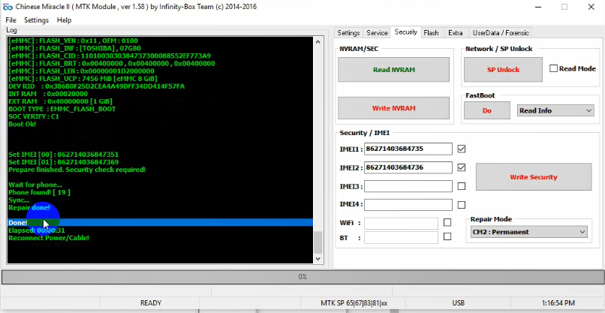Image resolution: width=605 pixels, height=313 pixels.
Task: Click the BT address input field
Action: 401,237
